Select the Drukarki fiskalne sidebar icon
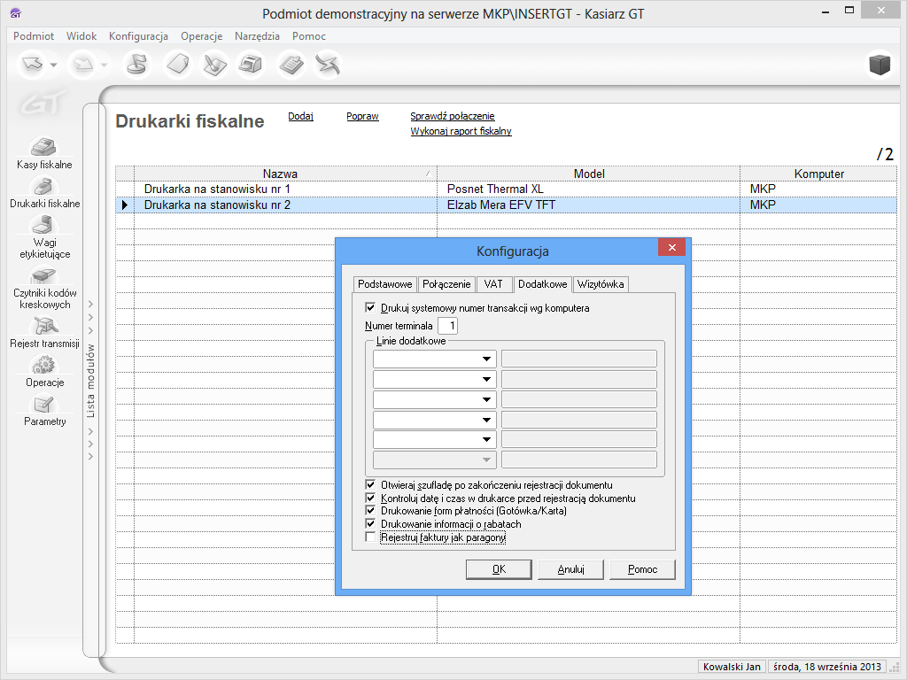Viewport: 907px width, 680px height. pos(44,186)
